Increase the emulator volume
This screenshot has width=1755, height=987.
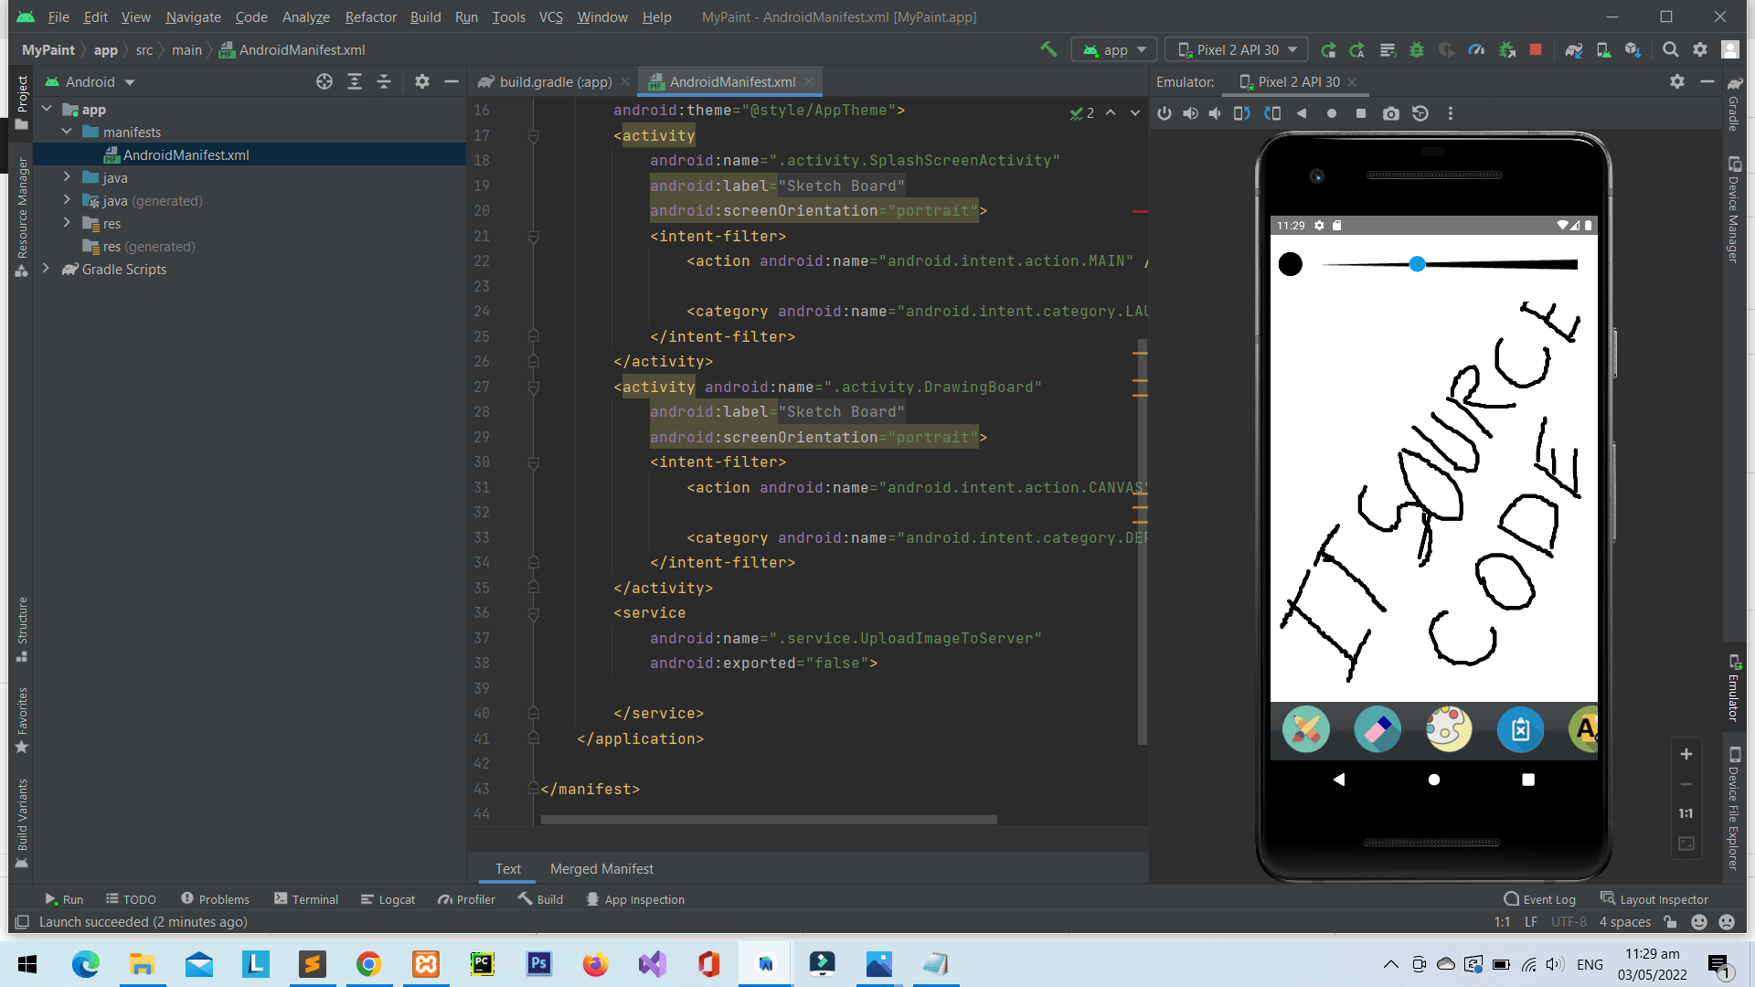[1189, 113]
